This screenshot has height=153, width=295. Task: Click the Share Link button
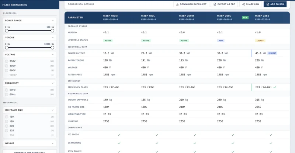click(250, 4)
